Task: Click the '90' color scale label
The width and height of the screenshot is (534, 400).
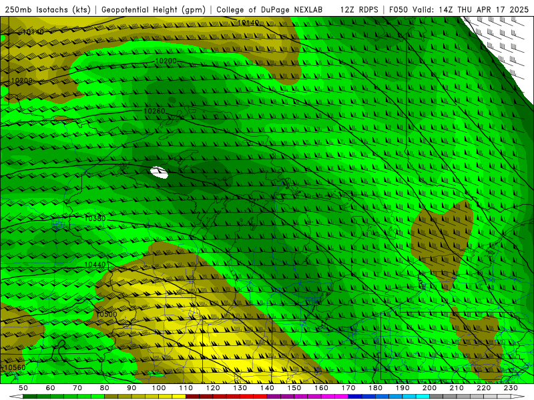Action: point(131,388)
